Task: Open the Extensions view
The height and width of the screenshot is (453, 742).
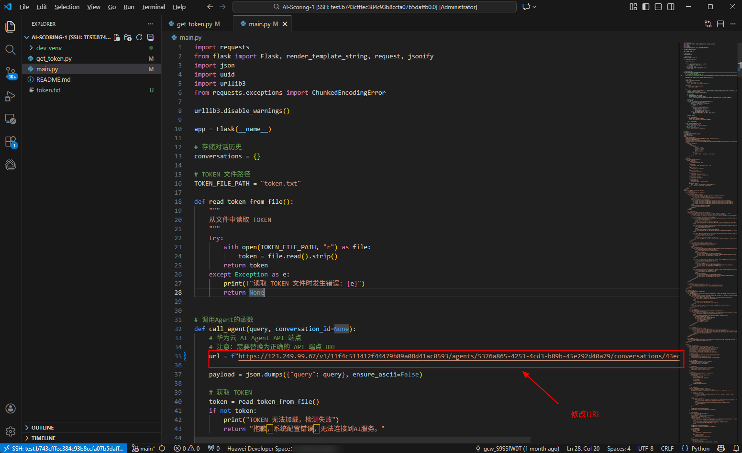Action: [x=11, y=142]
